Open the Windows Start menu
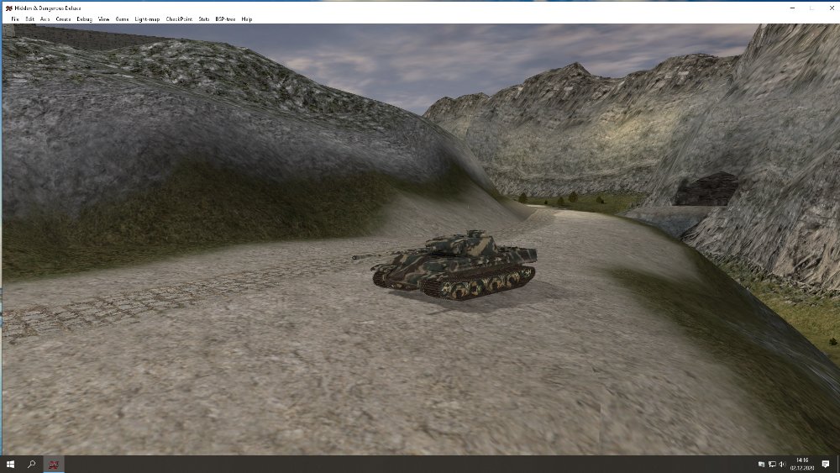 click(x=10, y=464)
